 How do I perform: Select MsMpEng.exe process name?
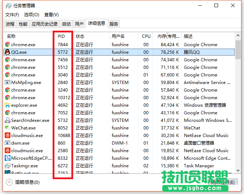(26, 83)
